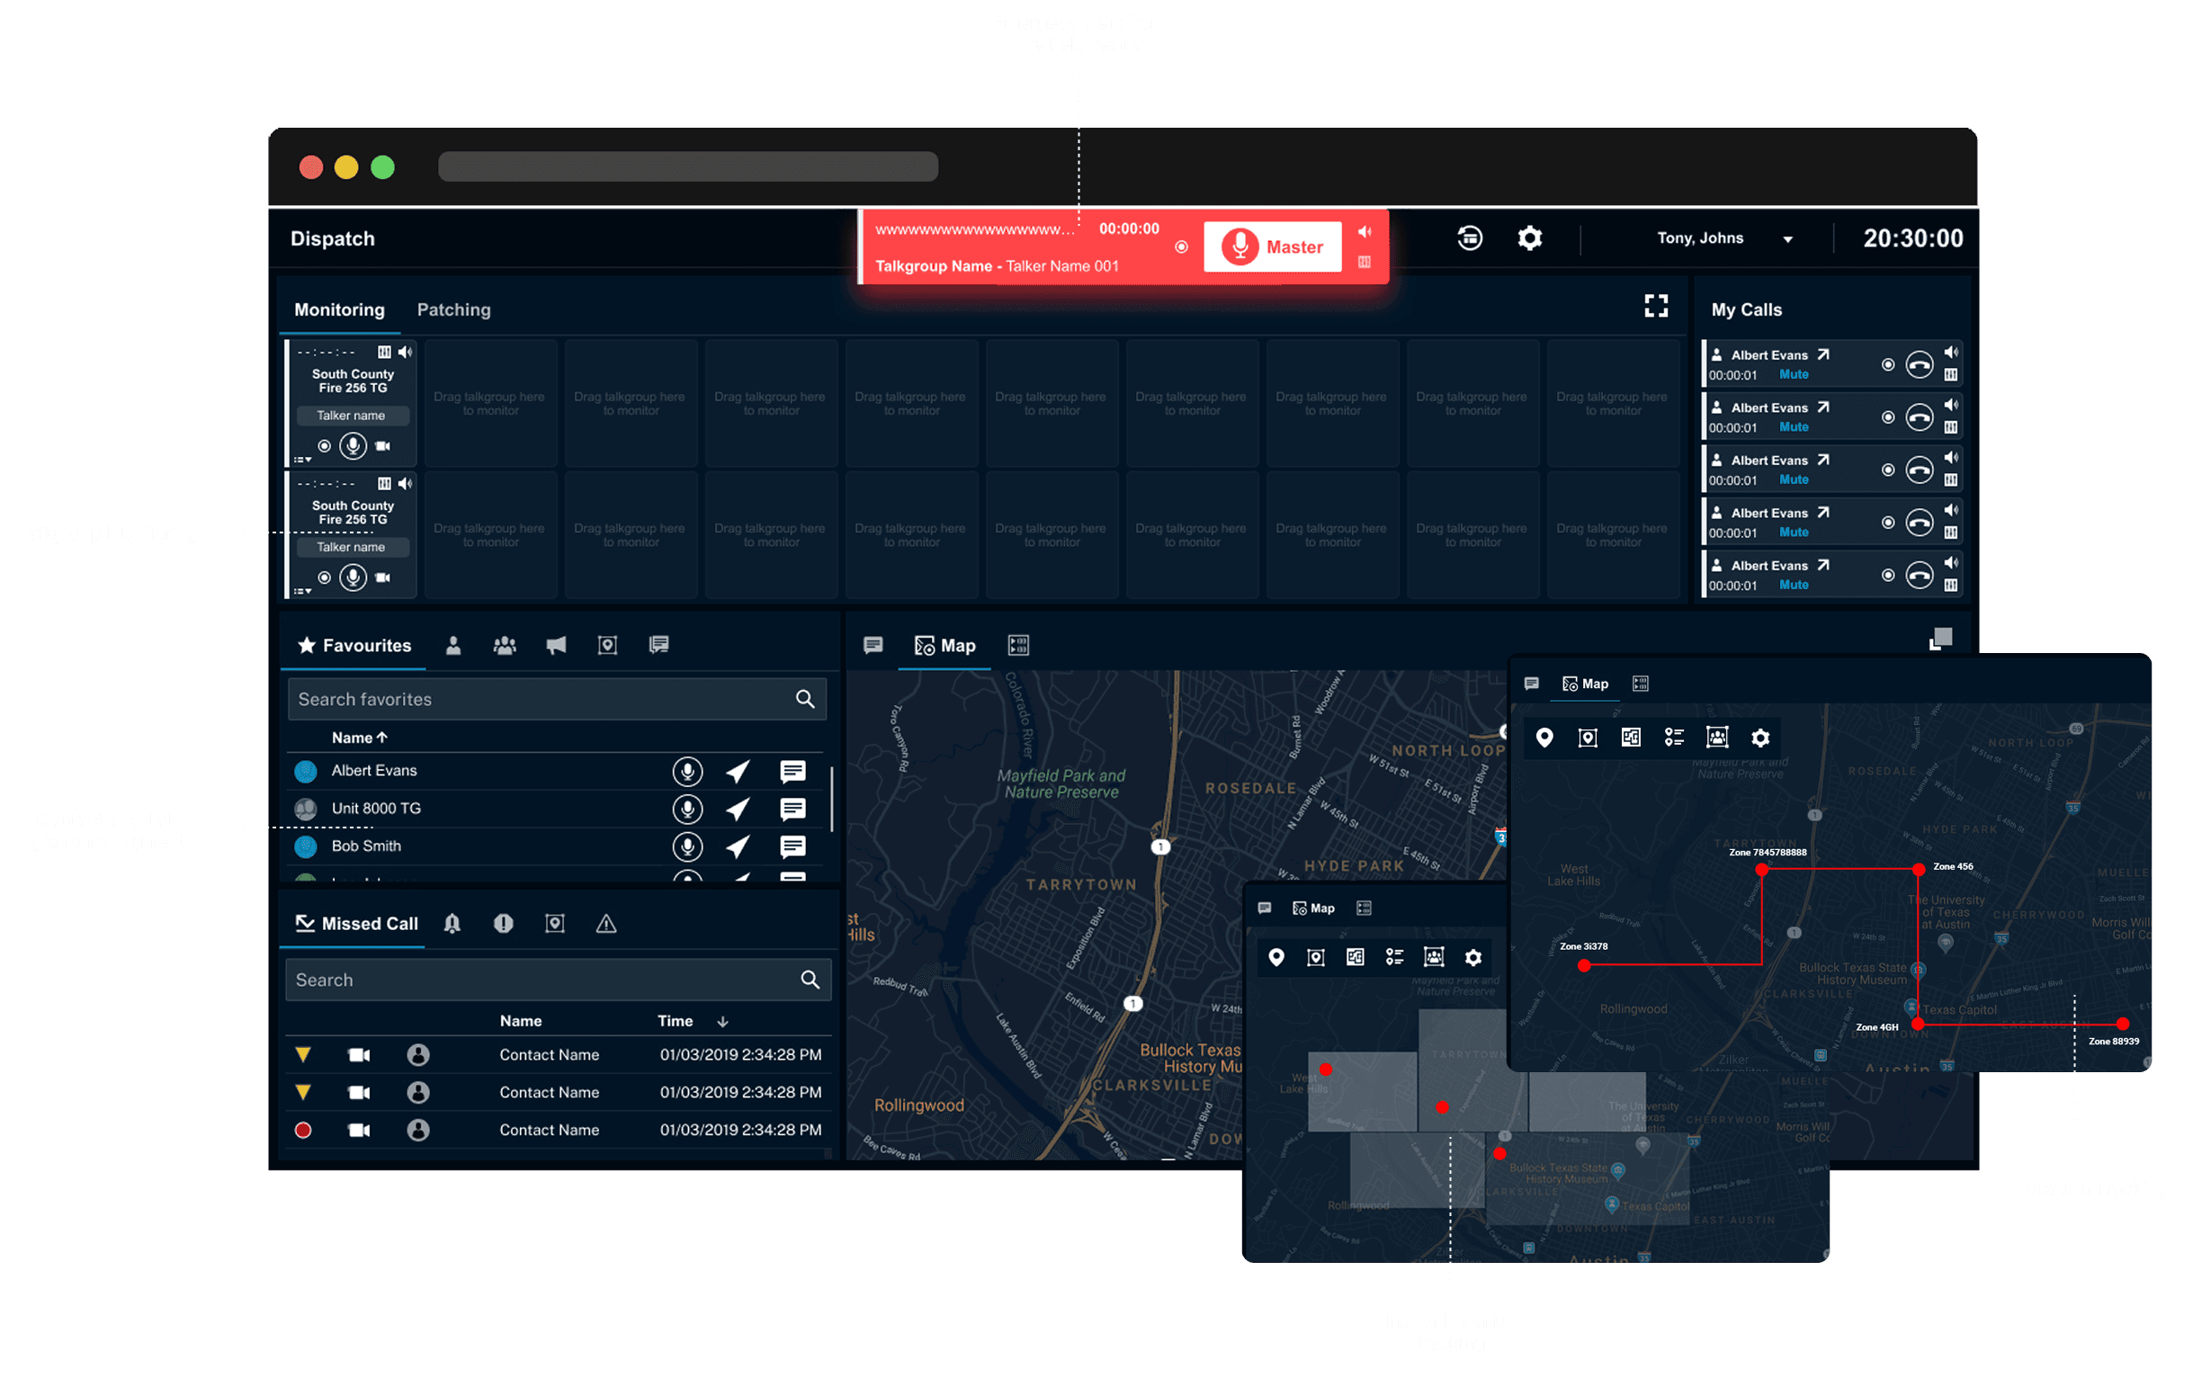The image size is (2202, 1387).
Task: Open the settings gear in top bar
Action: pyautogui.click(x=1530, y=238)
